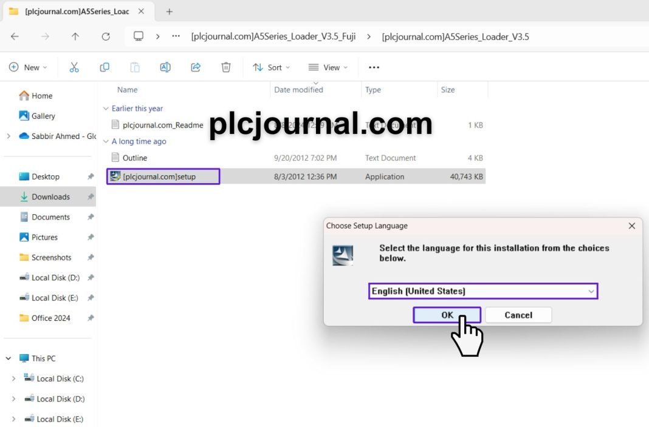Refresh the current folder view
Image resolution: width=649 pixels, height=427 pixels.
coord(106,36)
